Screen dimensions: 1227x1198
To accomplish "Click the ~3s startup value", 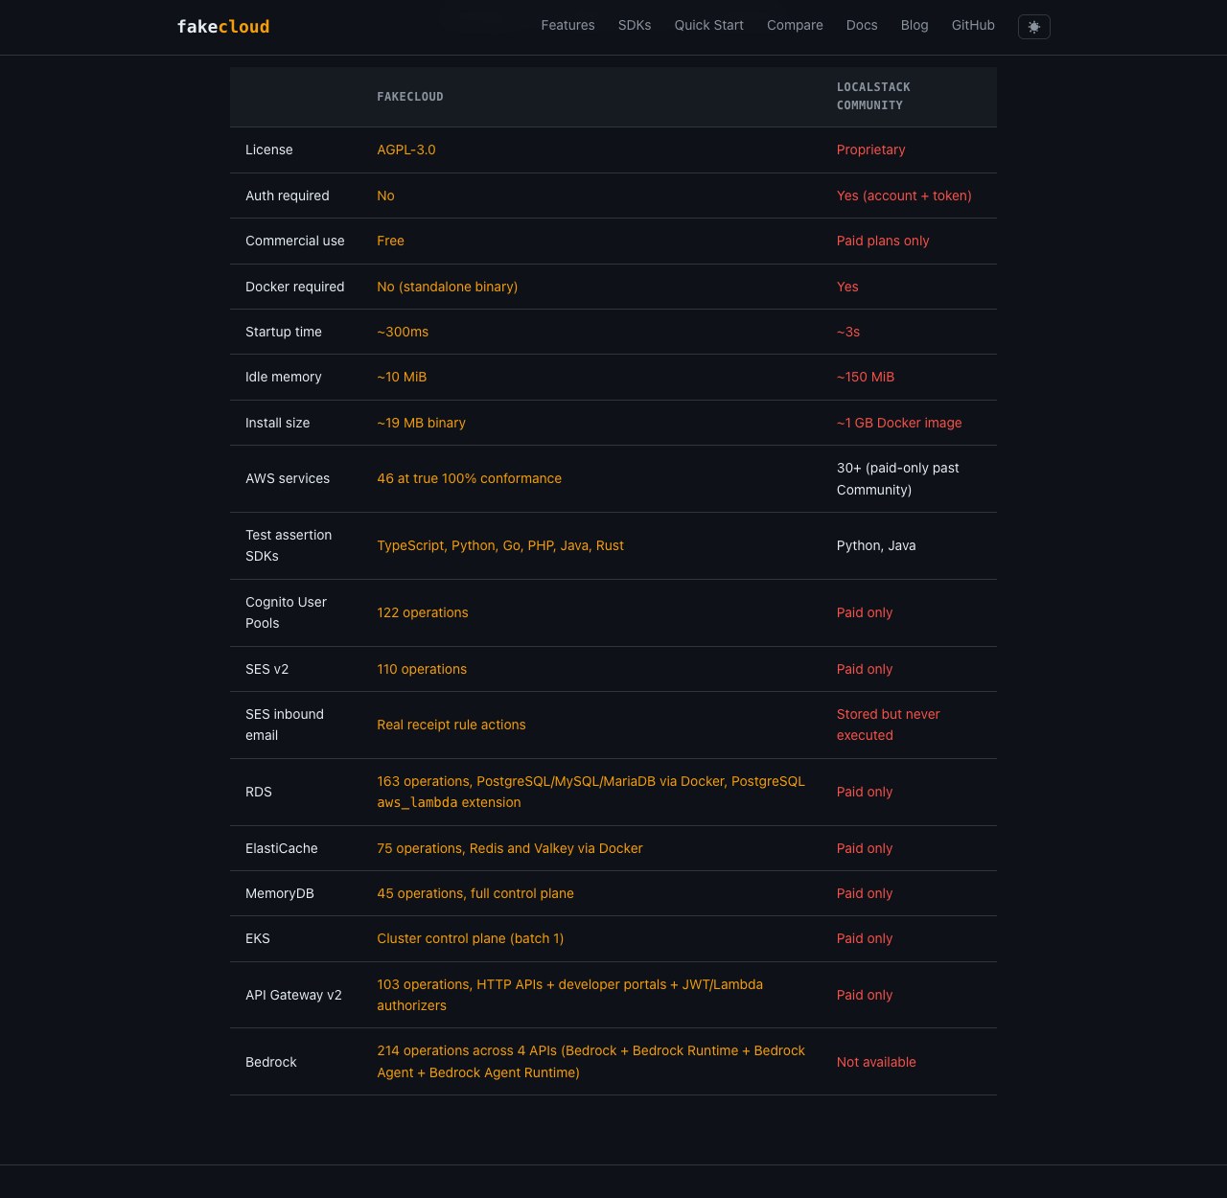I will pos(848,332).
